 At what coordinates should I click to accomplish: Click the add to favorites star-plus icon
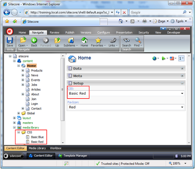(x=15, y=21)
